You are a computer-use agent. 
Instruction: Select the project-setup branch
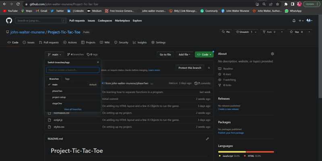(73, 97)
